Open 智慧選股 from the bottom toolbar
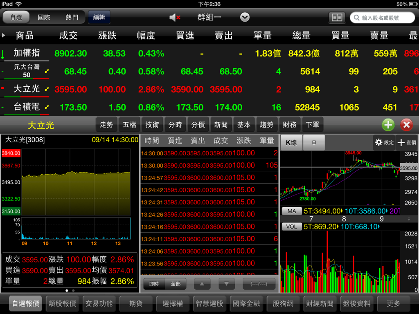The width and height of the screenshot is (419, 314). click(x=210, y=304)
